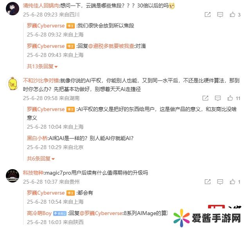Reply to 科技物种's comment
Image resolution: width=246 pixels, height=228 pixels.
click(220, 182)
